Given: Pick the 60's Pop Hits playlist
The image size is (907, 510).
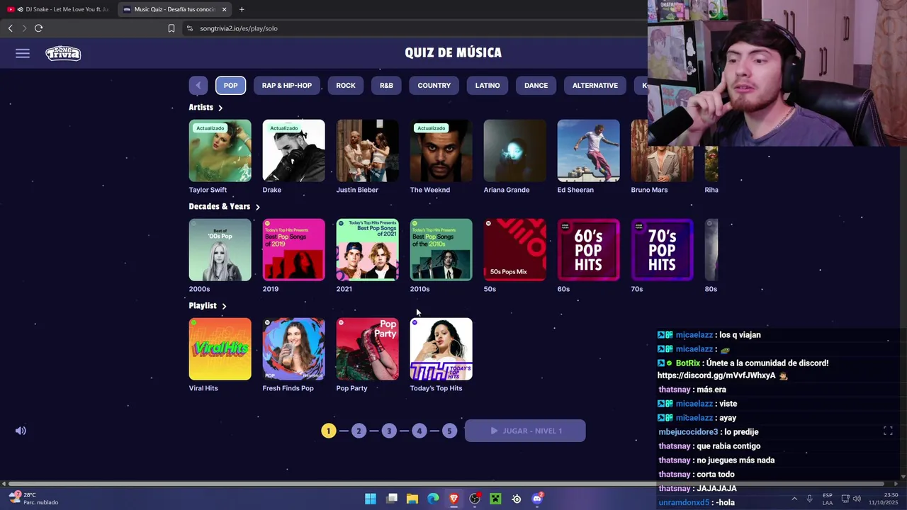Looking at the screenshot, I should (x=589, y=250).
